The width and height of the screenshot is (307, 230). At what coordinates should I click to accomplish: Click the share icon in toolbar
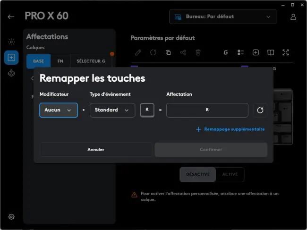183,52
